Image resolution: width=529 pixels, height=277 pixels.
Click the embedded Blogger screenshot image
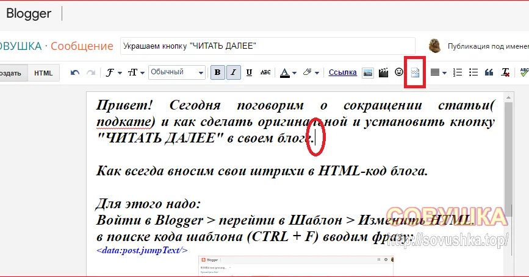pos(295,266)
